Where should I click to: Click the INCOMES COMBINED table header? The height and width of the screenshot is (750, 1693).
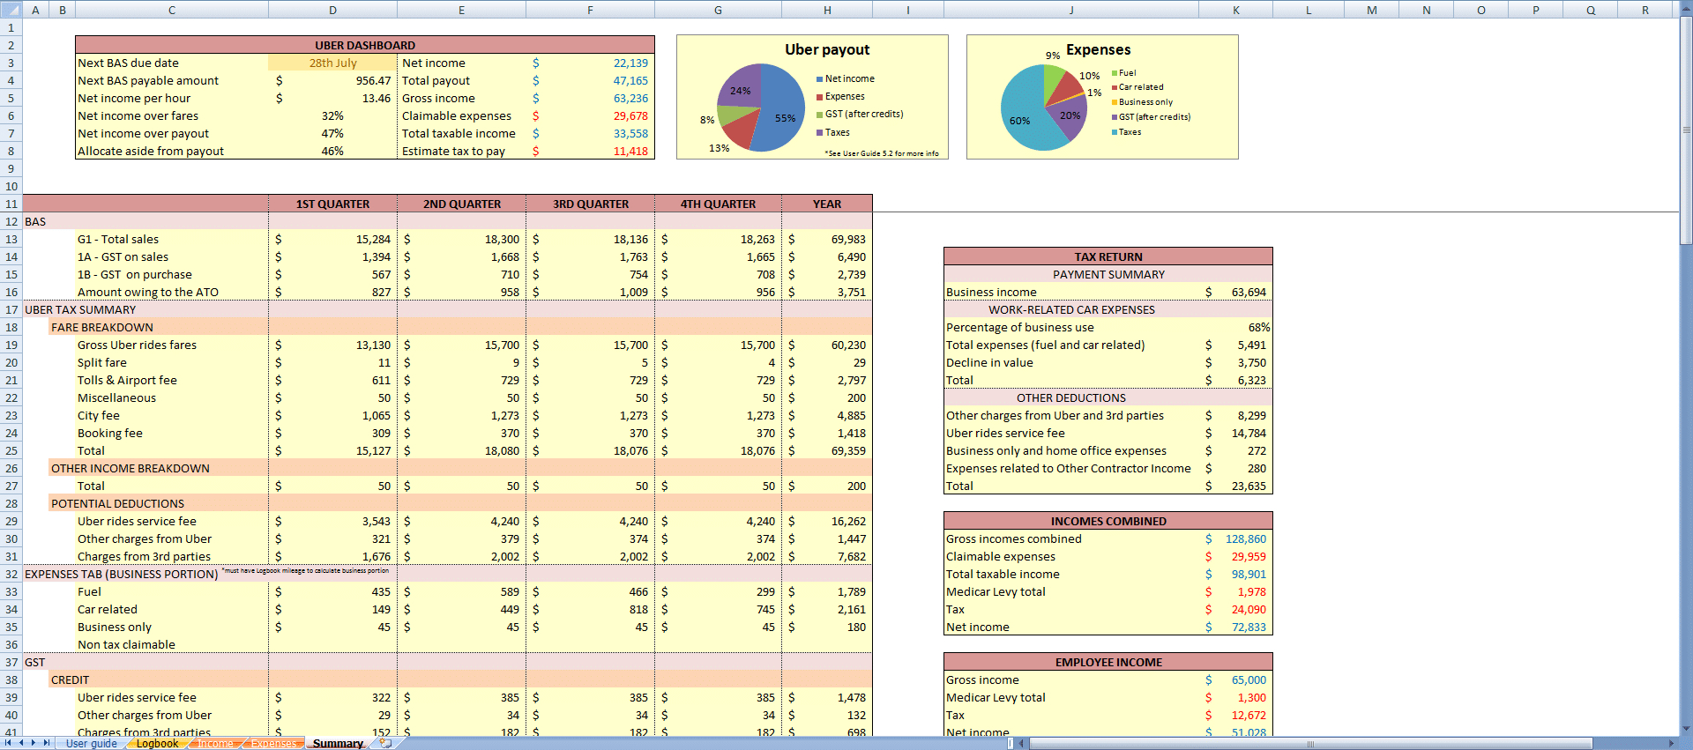(x=1108, y=521)
